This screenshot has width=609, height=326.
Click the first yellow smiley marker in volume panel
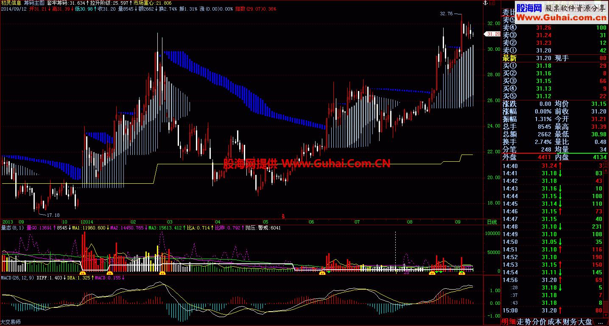pos(83,273)
